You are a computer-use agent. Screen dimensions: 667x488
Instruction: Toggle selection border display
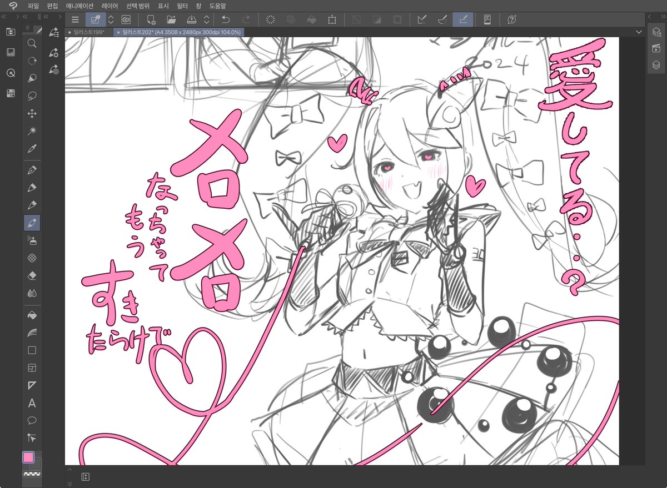click(397, 19)
